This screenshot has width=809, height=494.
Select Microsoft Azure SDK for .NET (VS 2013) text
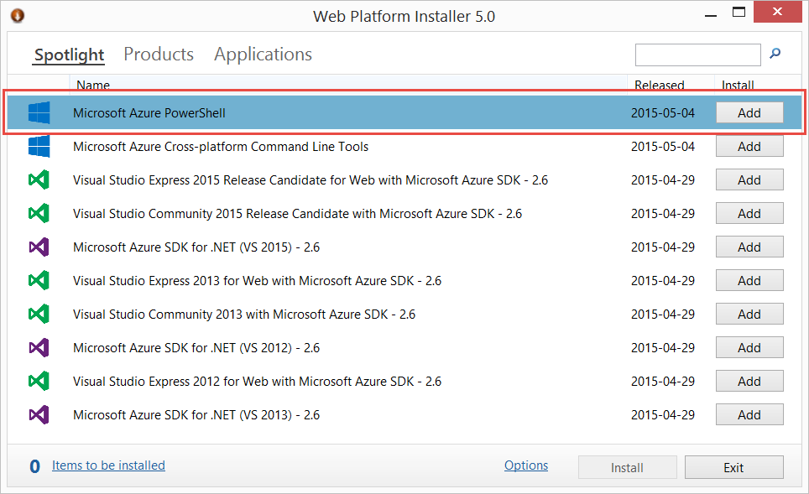click(x=196, y=414)
